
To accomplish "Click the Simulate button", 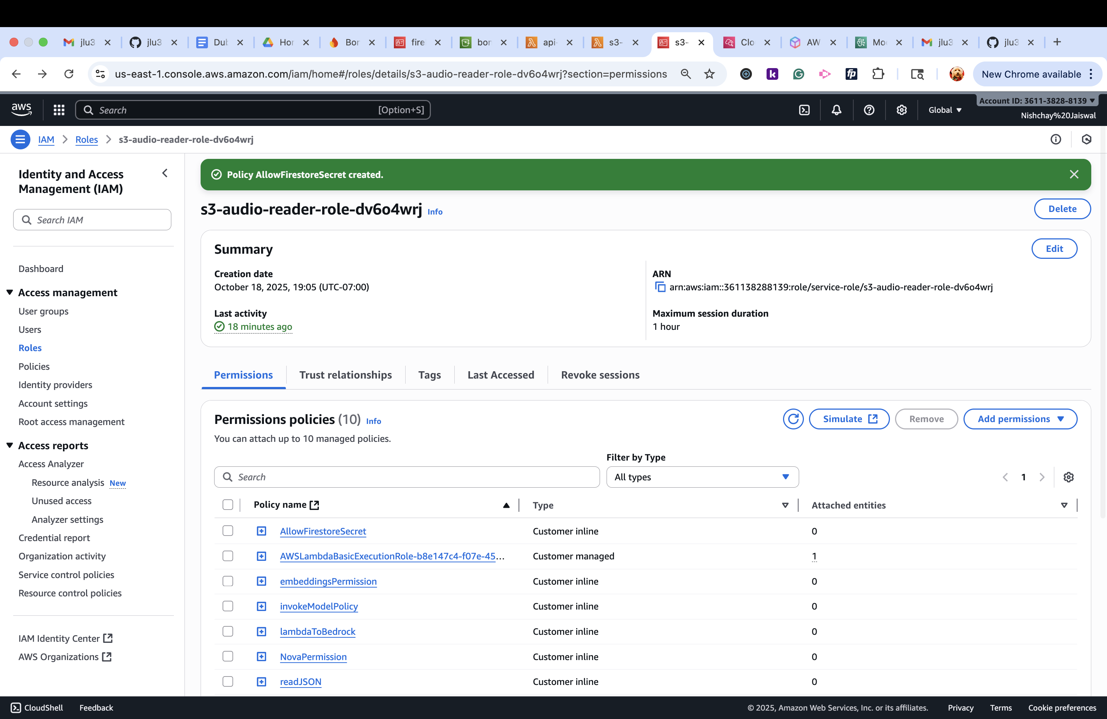I will (x=849, y=419).
